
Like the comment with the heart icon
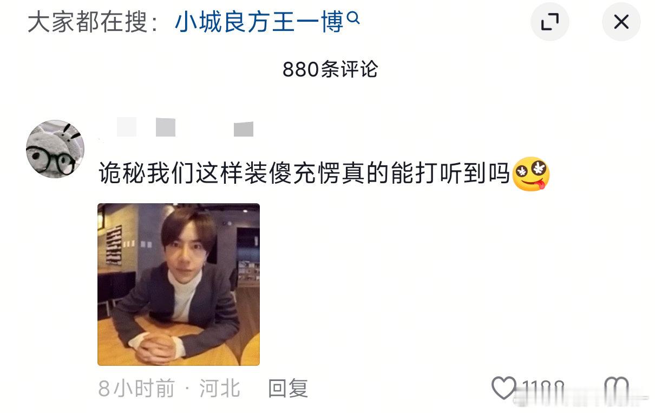504,388
